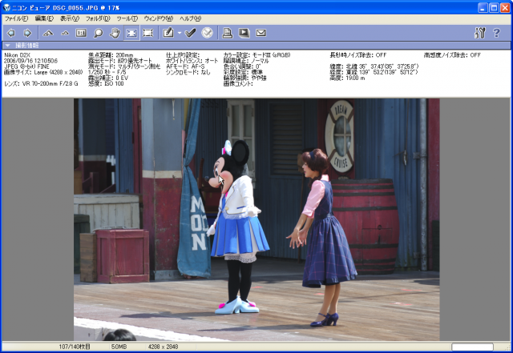
Task: Click the 高感度ノイズ除去: OFF text
Action: pyautogui.click(x=452, y=55)
